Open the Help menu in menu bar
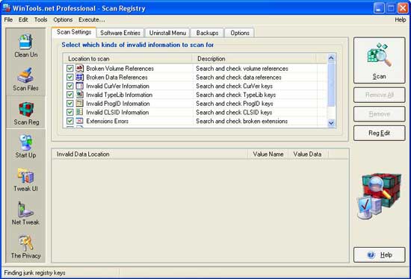 pos(401,19)
